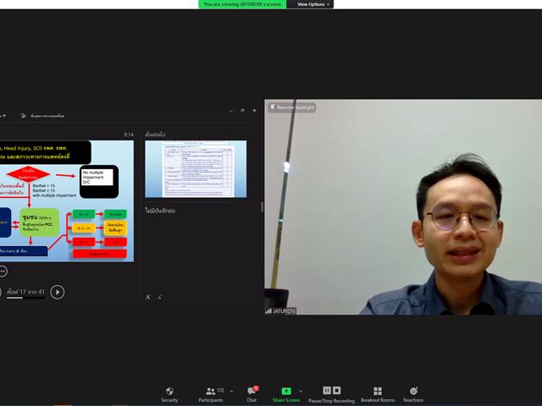Stop the recording

tap(337, 391)
